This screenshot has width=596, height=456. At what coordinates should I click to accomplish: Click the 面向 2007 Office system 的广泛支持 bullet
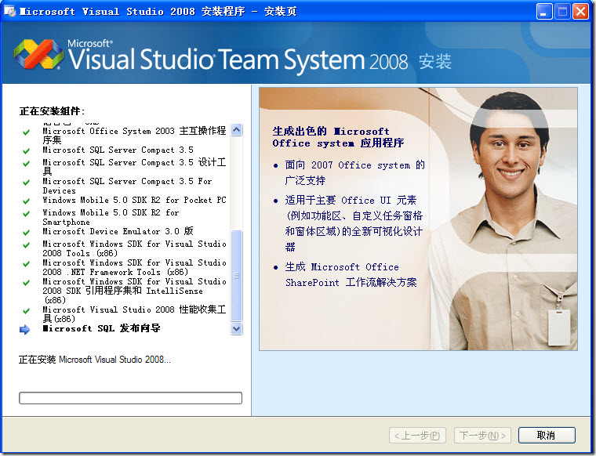(x=354, y=172)
